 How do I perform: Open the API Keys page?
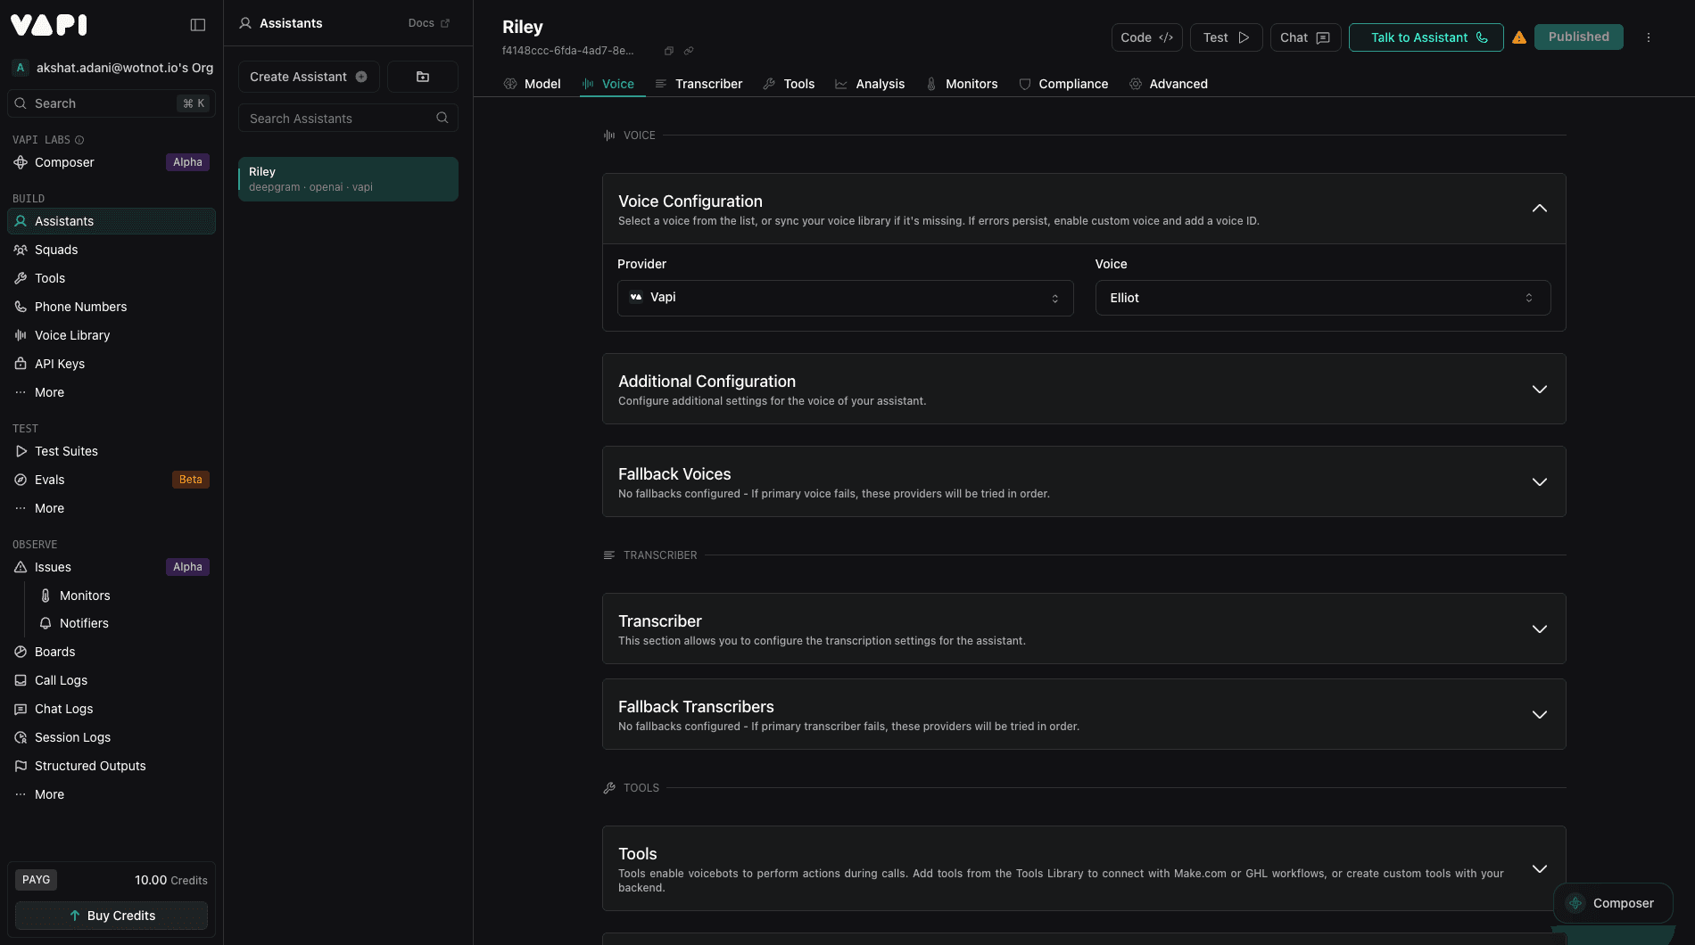coord(60,364)
